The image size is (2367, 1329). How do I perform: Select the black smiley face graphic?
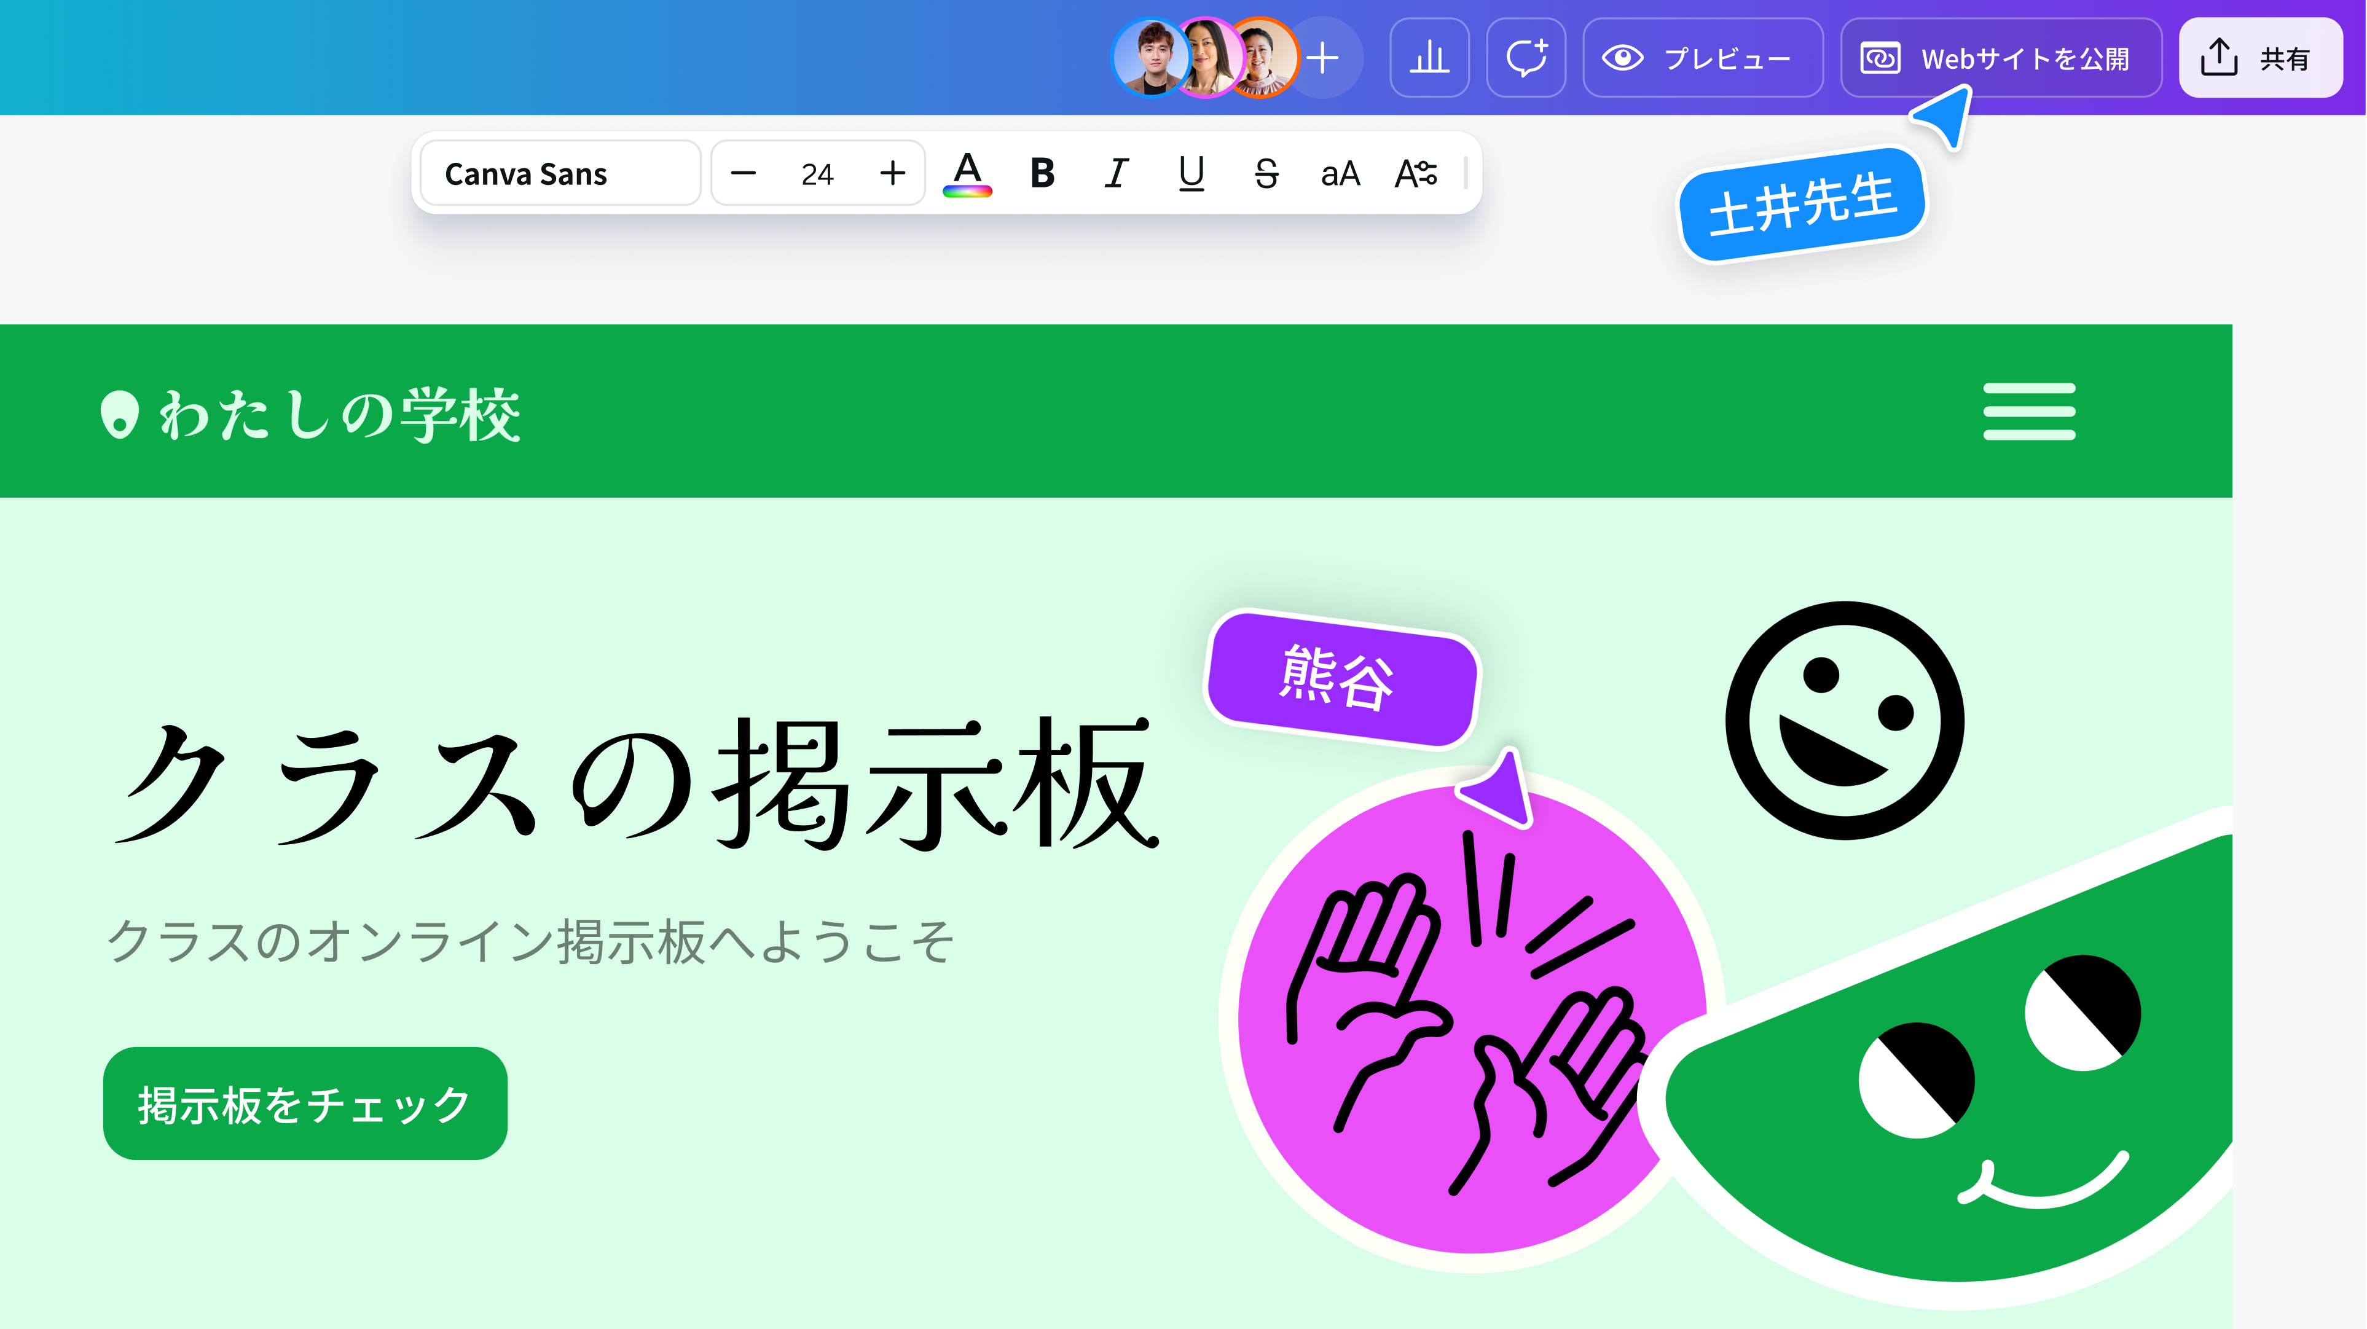coord(1844,721)
